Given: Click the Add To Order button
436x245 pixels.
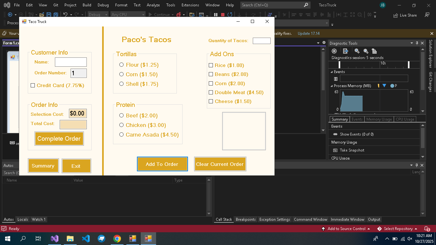Looking at the screenshot, I should (162, 164).
